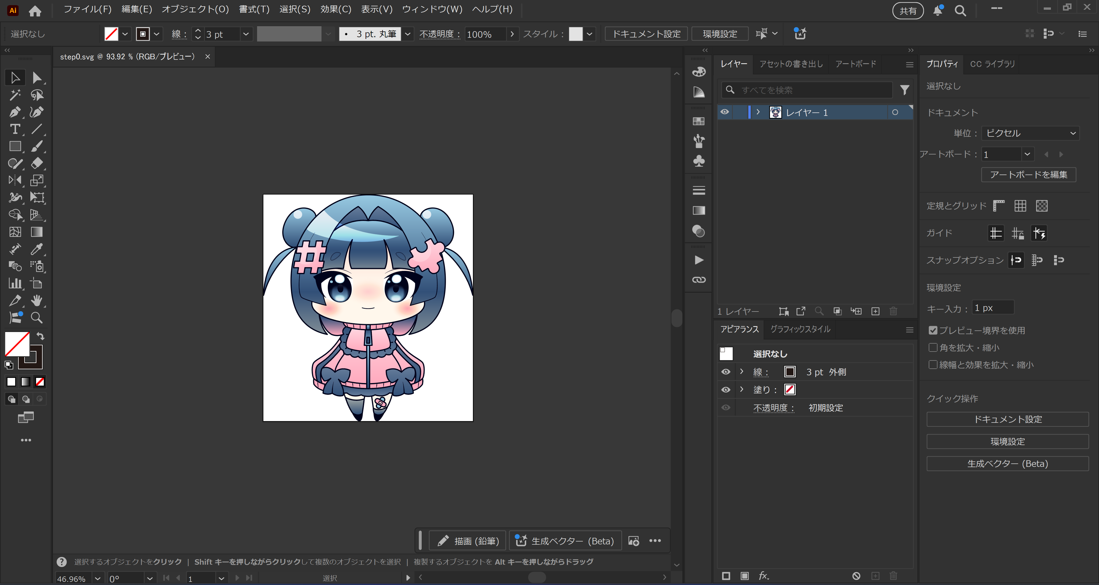Open the 単位 ピクセル dropdown
The width and height of the screenshot is (1099, 585).
coord(1030,133)
